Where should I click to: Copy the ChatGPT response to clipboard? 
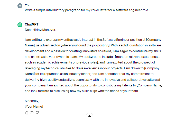[x=27, y=113]
